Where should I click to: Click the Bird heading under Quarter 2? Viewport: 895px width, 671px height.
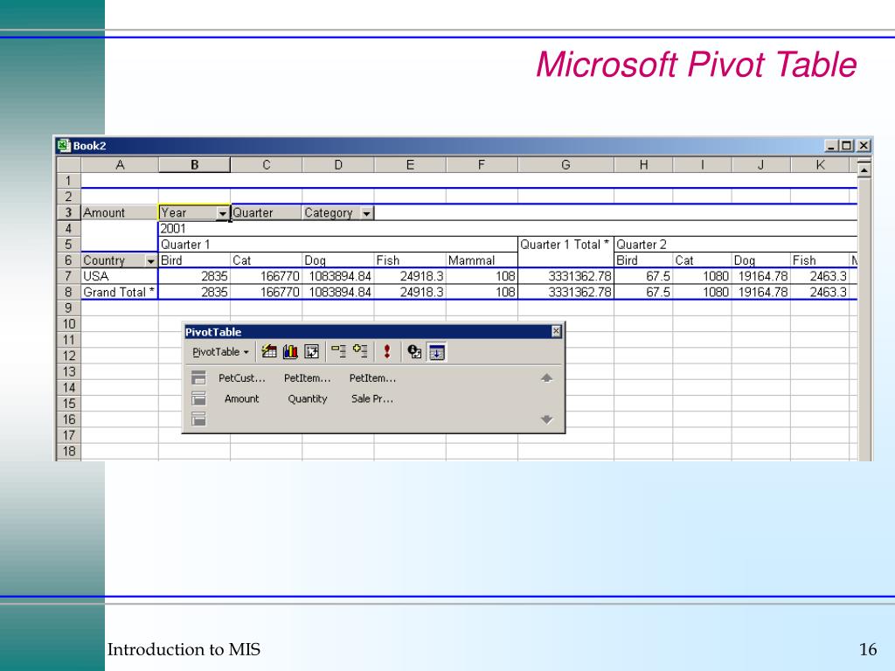click(x=643, y=260)
